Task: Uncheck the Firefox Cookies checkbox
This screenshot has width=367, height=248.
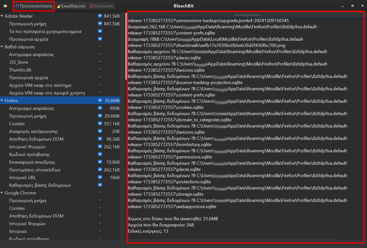Action: tap(100, 124)
